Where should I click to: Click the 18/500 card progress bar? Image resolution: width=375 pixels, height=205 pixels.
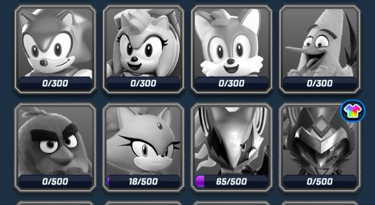point(144,181)
